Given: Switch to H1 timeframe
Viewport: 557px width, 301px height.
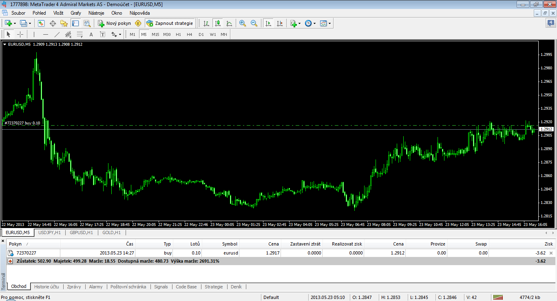Looking at the screenshot, I should (178, 34).
